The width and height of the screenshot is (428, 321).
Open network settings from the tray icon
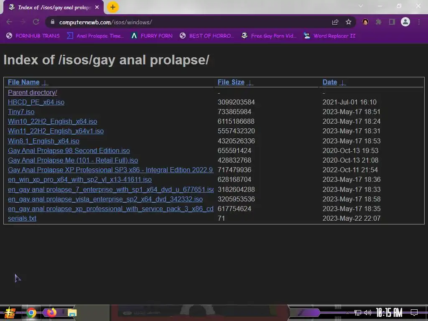[358, 313]
